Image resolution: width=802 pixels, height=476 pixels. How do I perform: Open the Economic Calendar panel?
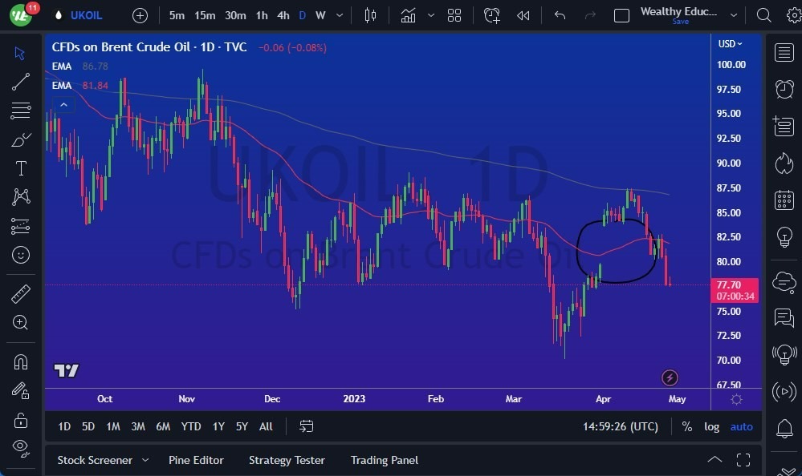(783, 200)
